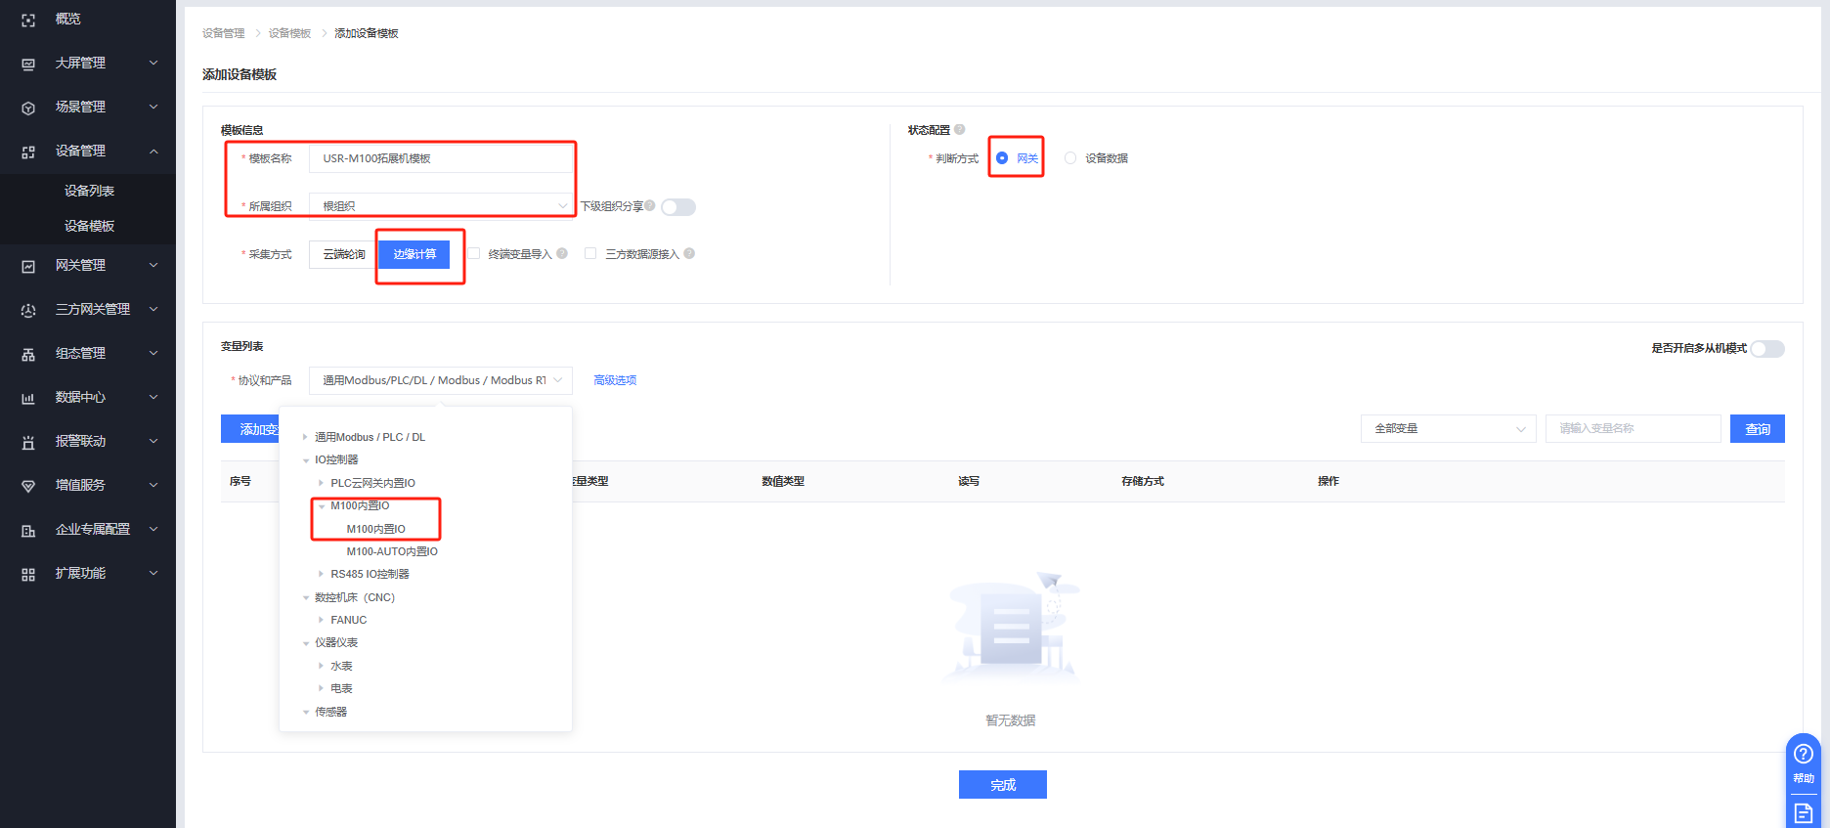This screenshot has height=828, width=1830.
Task: Click the 报警联动 alarm icon
Action: coord(28,442)
